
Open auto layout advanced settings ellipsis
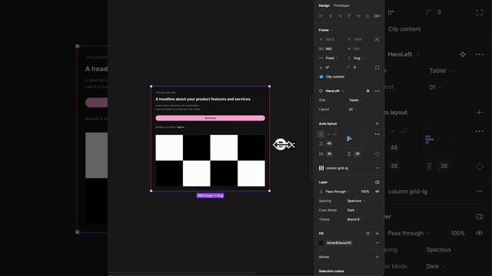[377, 134]
